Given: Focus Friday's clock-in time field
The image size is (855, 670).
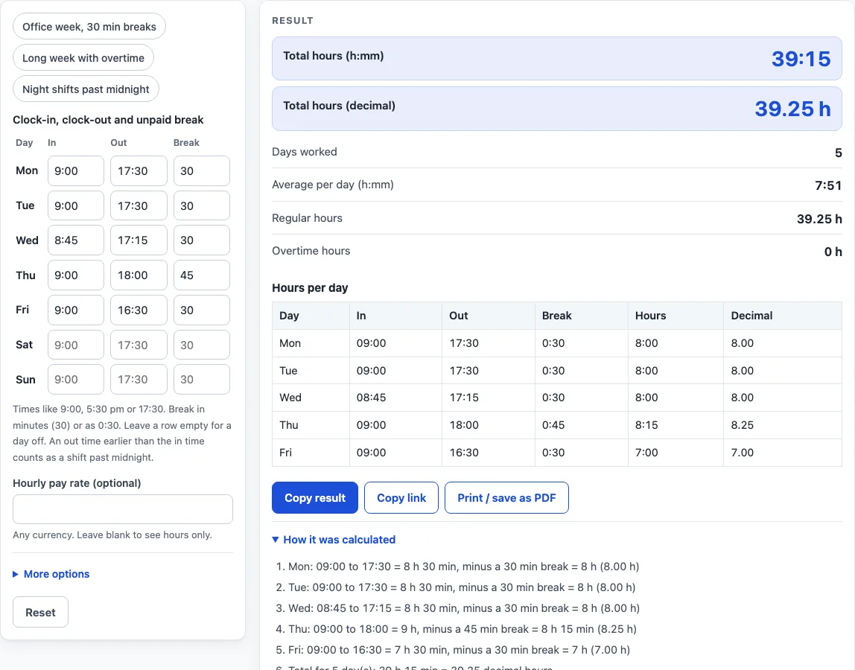Looking at the screenshot, I should tap(76, 310).
